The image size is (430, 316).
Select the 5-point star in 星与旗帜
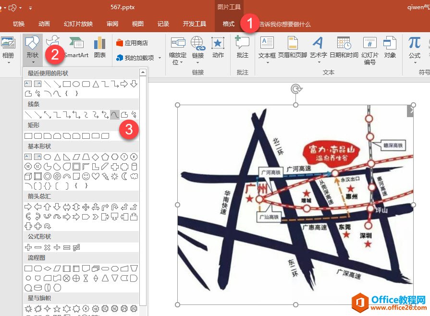57,309
